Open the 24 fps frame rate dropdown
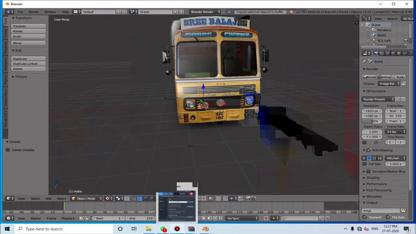This screenshot has height=234, width=416. (396, 132)
